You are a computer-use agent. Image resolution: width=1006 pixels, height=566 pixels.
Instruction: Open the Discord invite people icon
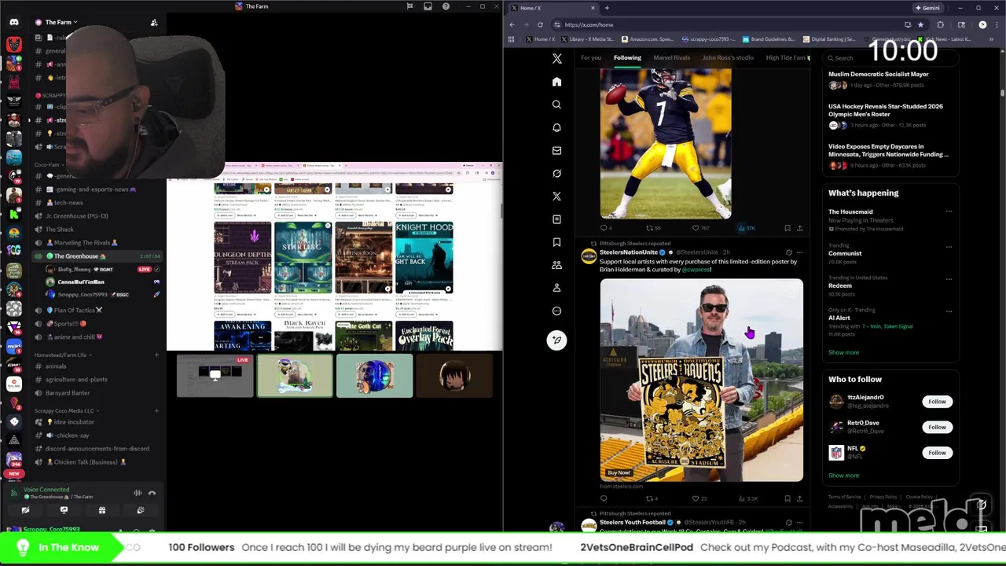154,23
